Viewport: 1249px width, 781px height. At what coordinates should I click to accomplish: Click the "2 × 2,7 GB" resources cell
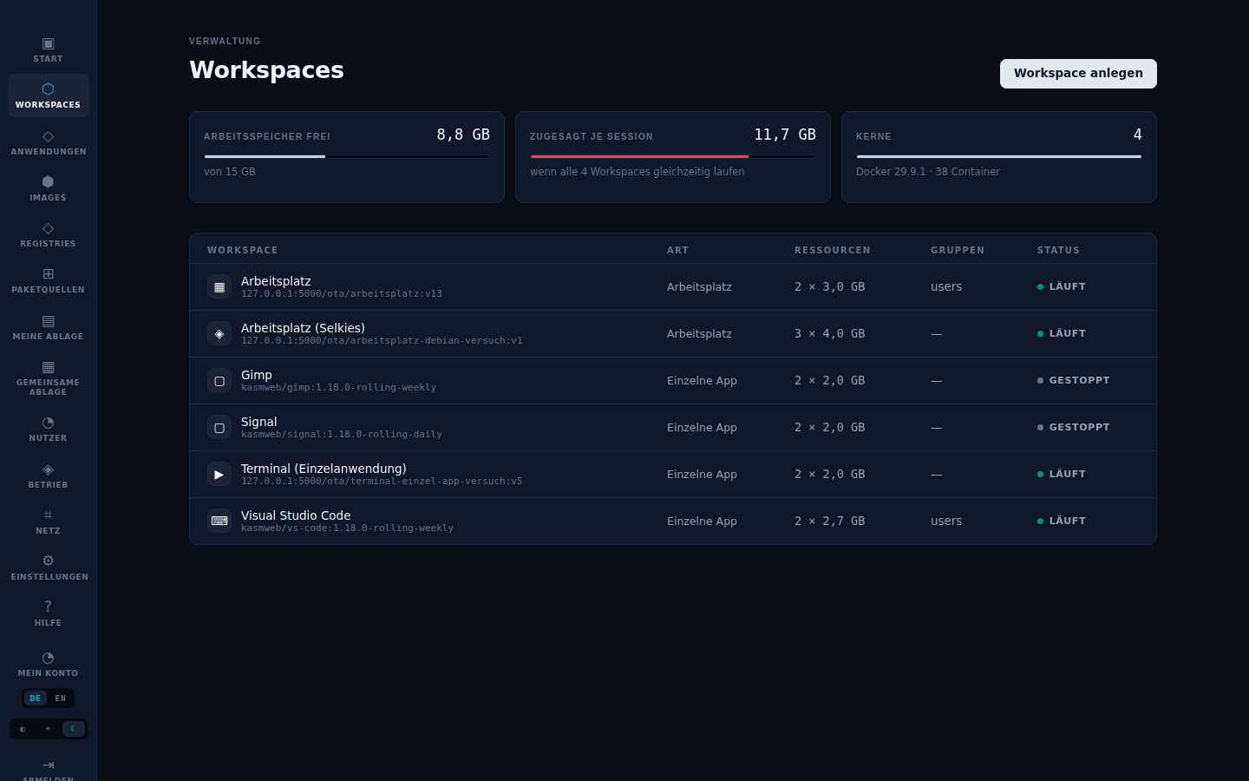[829, 521]
